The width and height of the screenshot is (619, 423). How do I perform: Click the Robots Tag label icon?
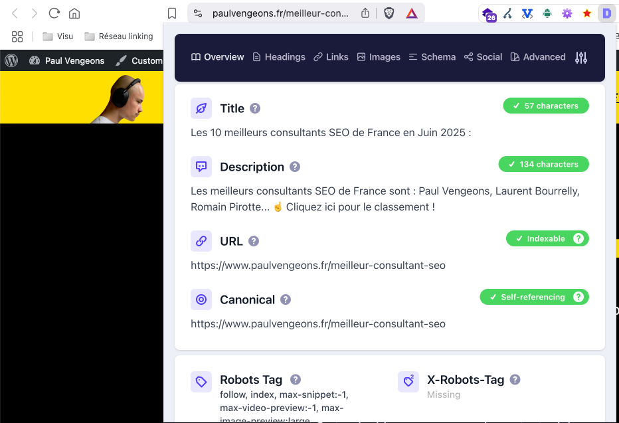pos(201,382)
